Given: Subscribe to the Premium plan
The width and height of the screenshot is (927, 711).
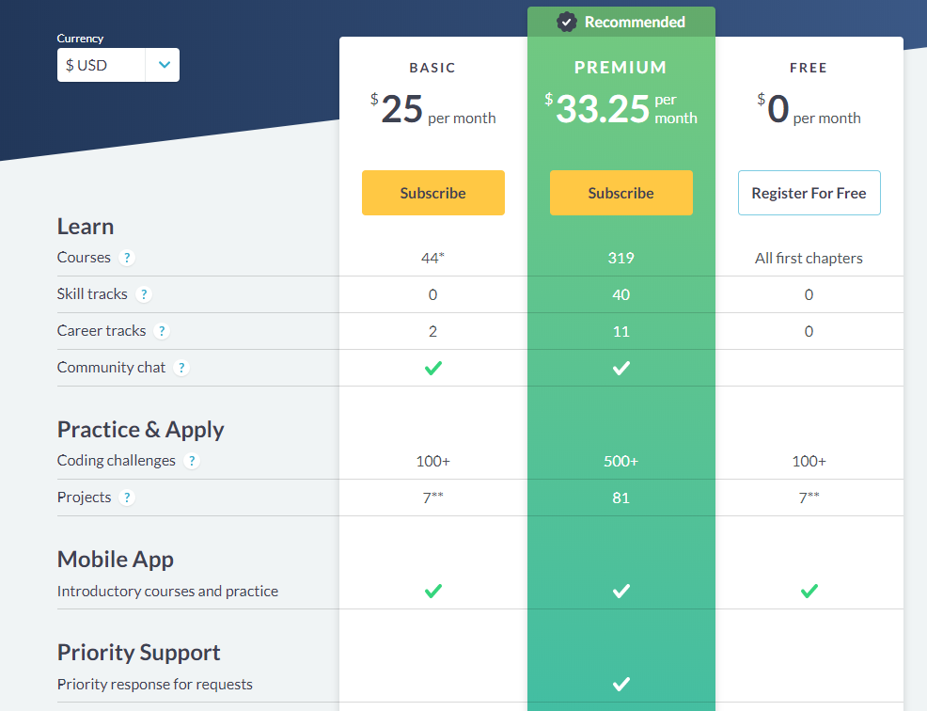Looking at the screenshot, I should (x=621, y=193).
